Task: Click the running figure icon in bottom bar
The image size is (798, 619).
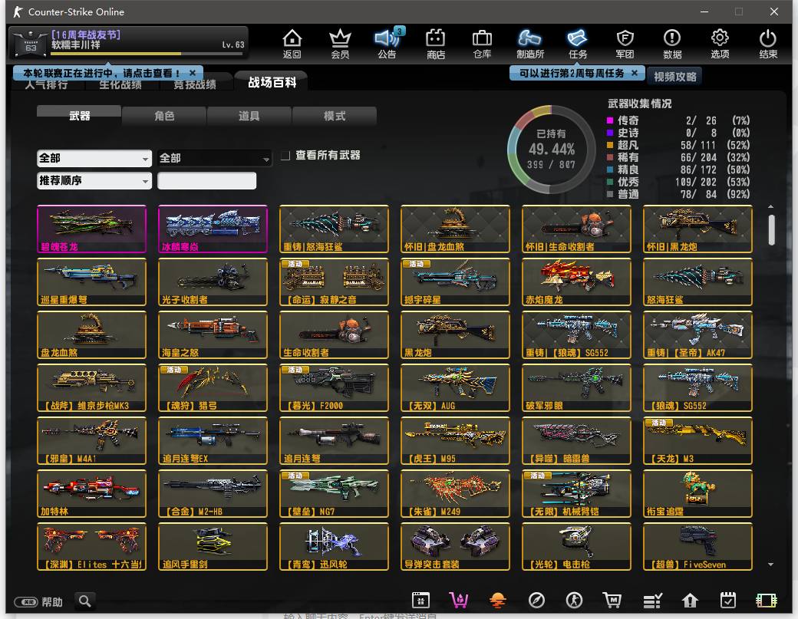Action: pos(574,601)
